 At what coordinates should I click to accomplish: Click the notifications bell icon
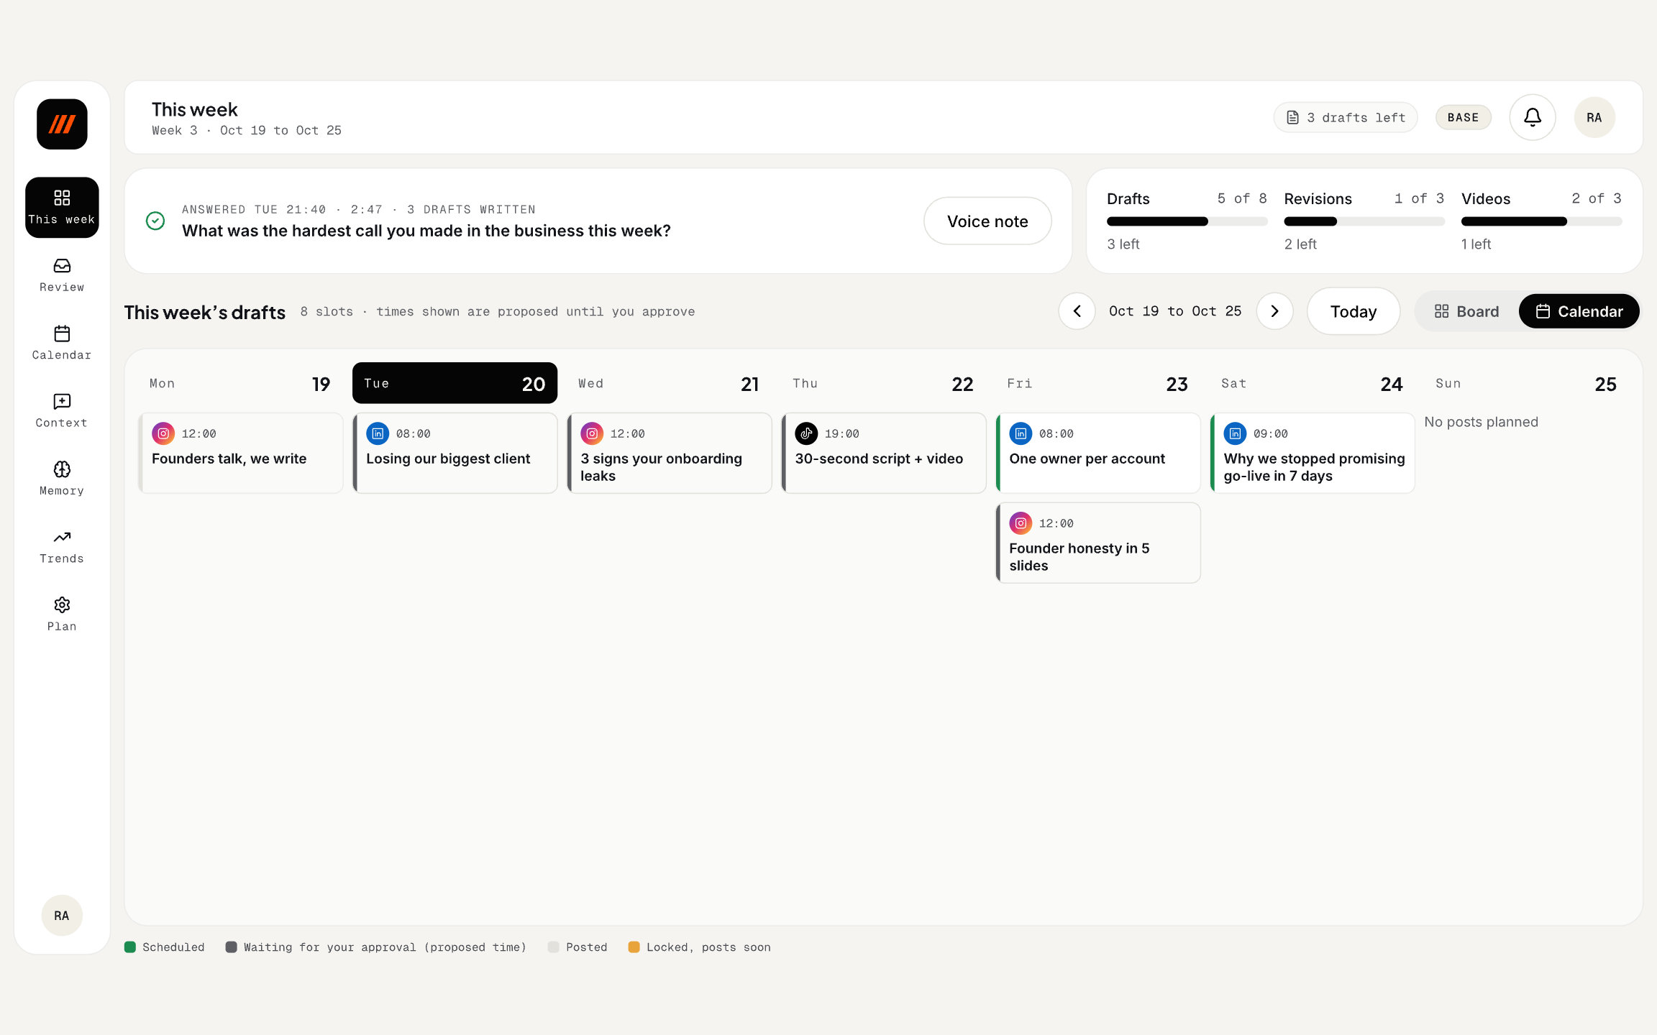tap(1533, 117)
